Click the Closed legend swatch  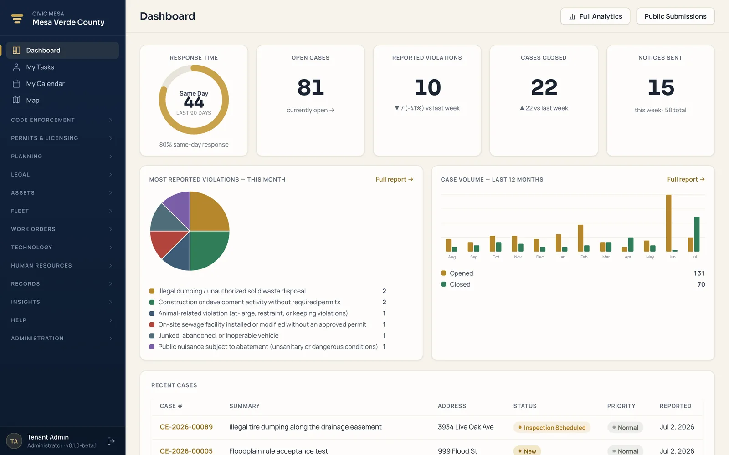(x=443, y=284)
